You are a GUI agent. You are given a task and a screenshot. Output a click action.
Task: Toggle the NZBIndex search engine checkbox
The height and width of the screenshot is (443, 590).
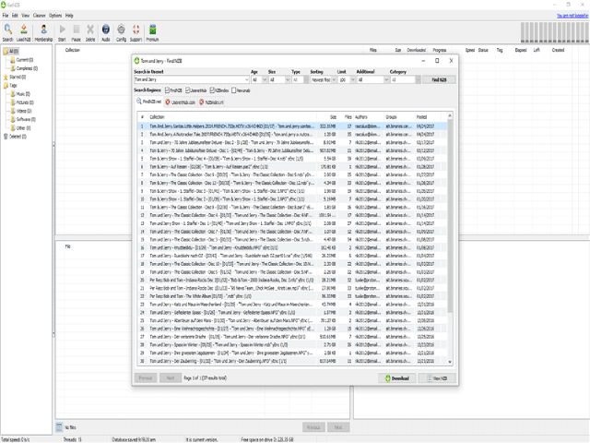(x=212, y=90)
